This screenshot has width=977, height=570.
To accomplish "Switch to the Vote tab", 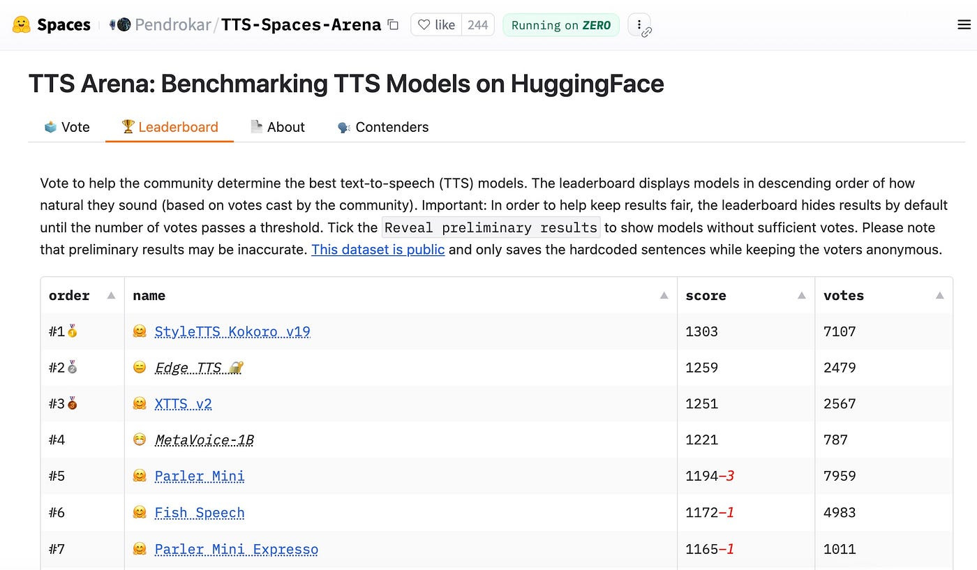I will [x=67, y=127].
